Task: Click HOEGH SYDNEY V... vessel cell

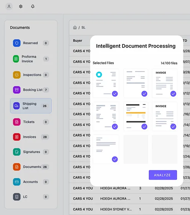Action: click(x=116, y=209)
